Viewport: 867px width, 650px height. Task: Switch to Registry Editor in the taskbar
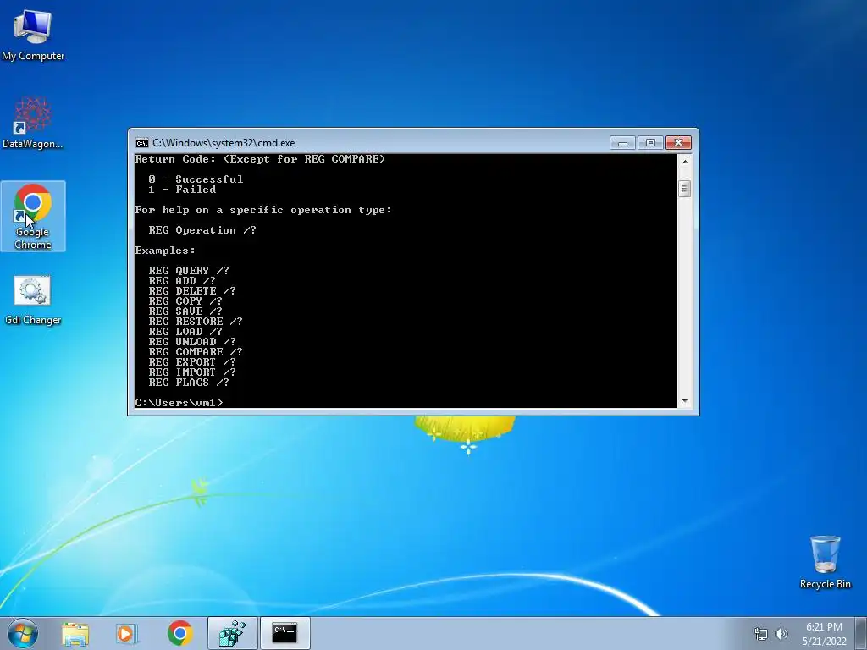click(232, 633)
